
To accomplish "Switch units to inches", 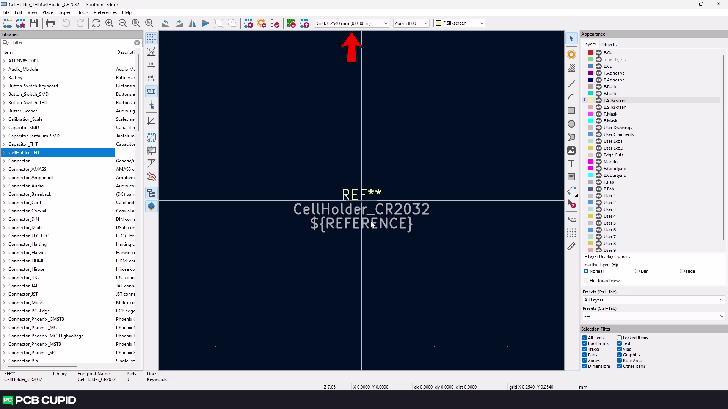I will click(151, 65).
